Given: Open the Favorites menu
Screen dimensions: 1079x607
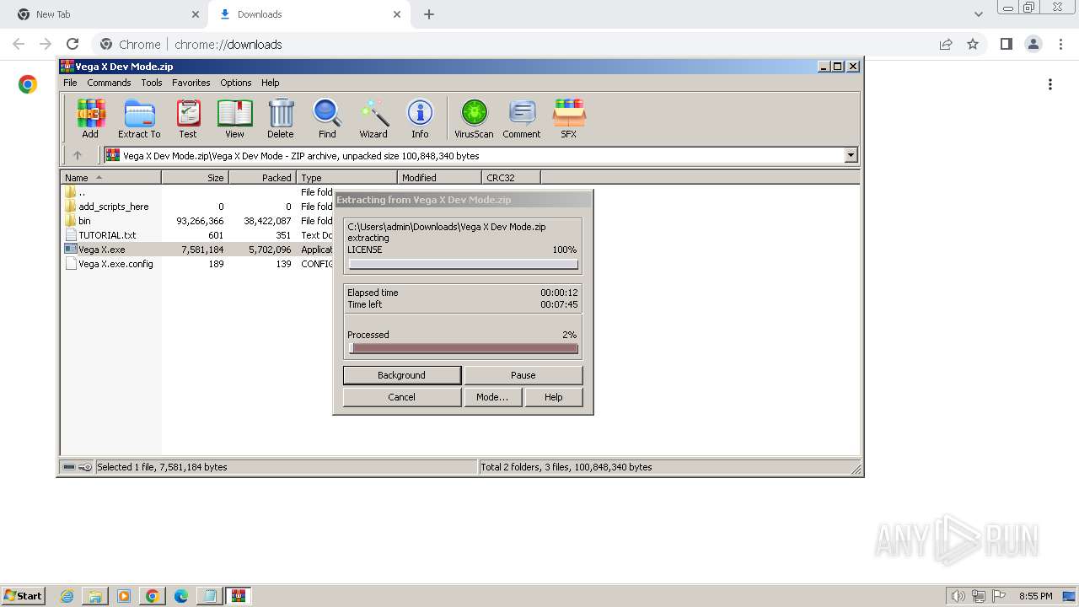Looking at the screenshot, I should 191,83.
